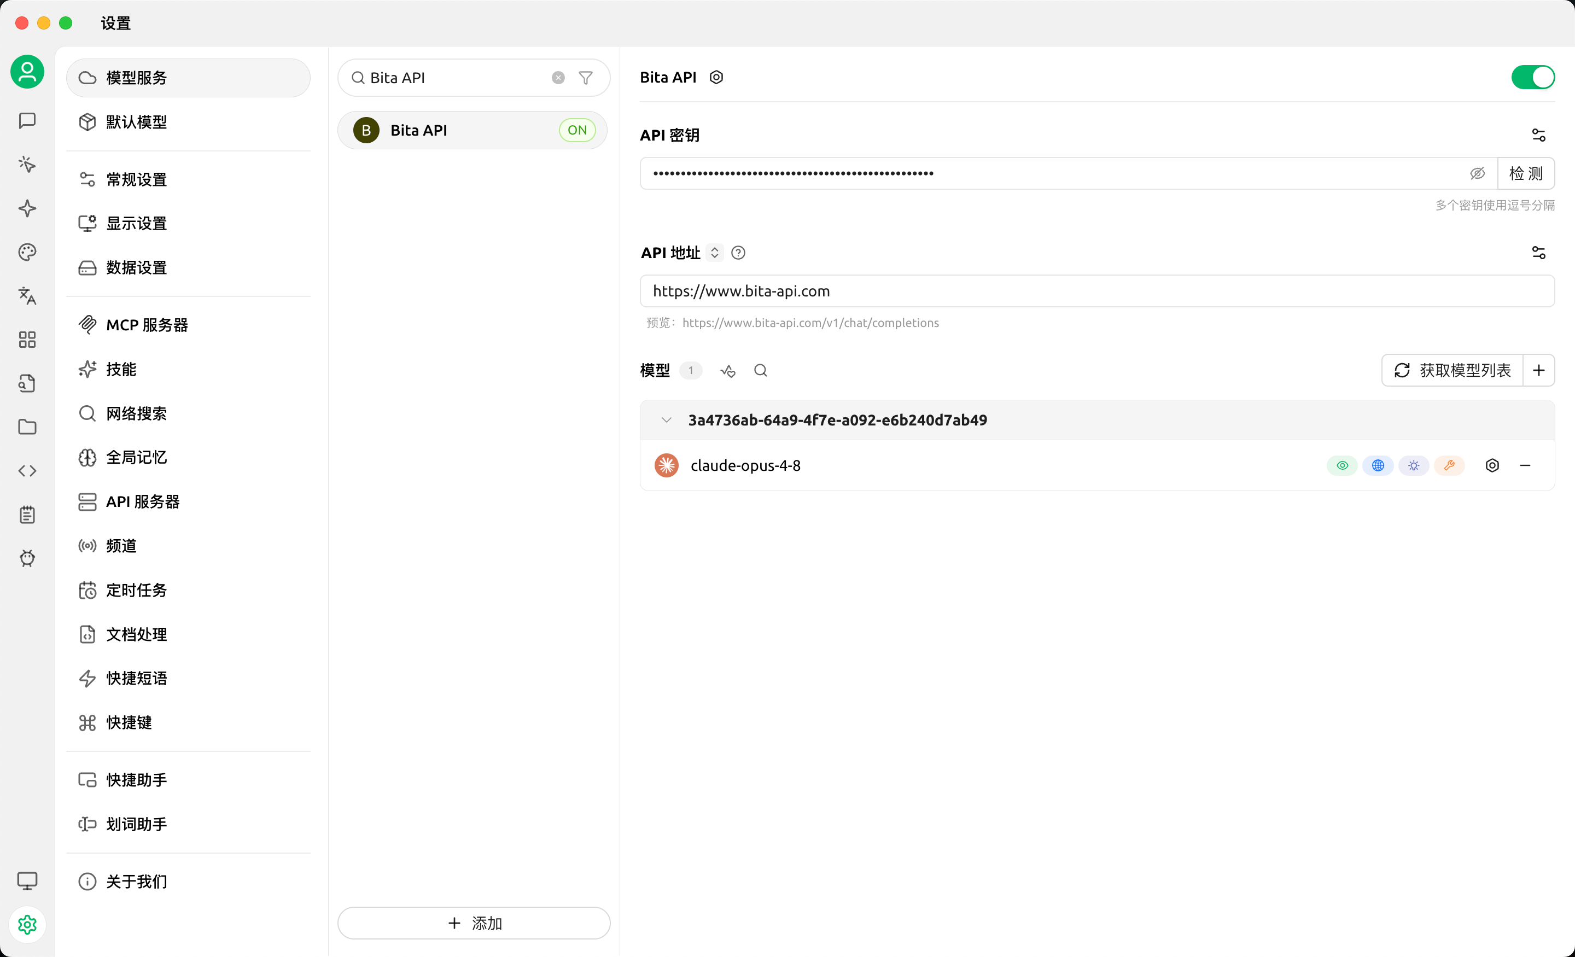
Task: Click the tool-use wrench tag
Action: (1449, 465)
